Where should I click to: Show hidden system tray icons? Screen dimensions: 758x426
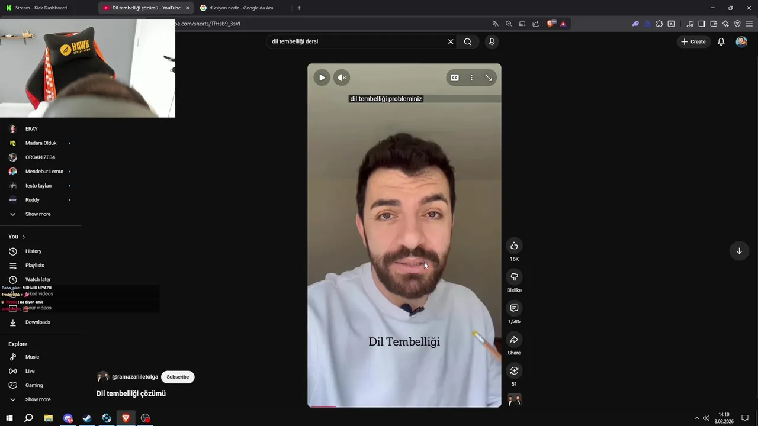[x=696, y=418]
